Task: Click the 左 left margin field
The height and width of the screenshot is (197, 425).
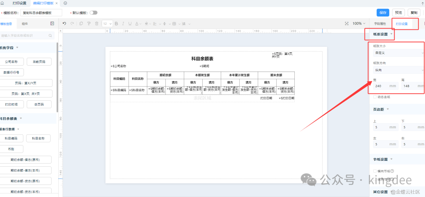Action: click(x=385, y=144)
